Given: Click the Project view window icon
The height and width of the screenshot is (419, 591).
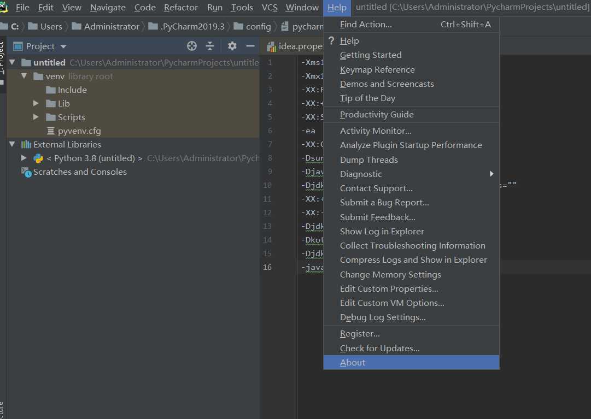Looking at the screenshot, I should pyautogui.click(x=17, y=46).
